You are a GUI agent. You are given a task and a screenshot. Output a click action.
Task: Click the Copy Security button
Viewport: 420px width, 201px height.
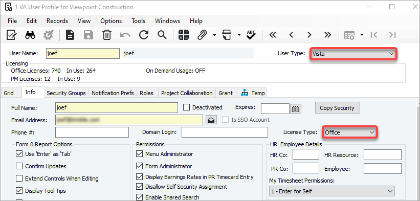(x=337, y=108)
